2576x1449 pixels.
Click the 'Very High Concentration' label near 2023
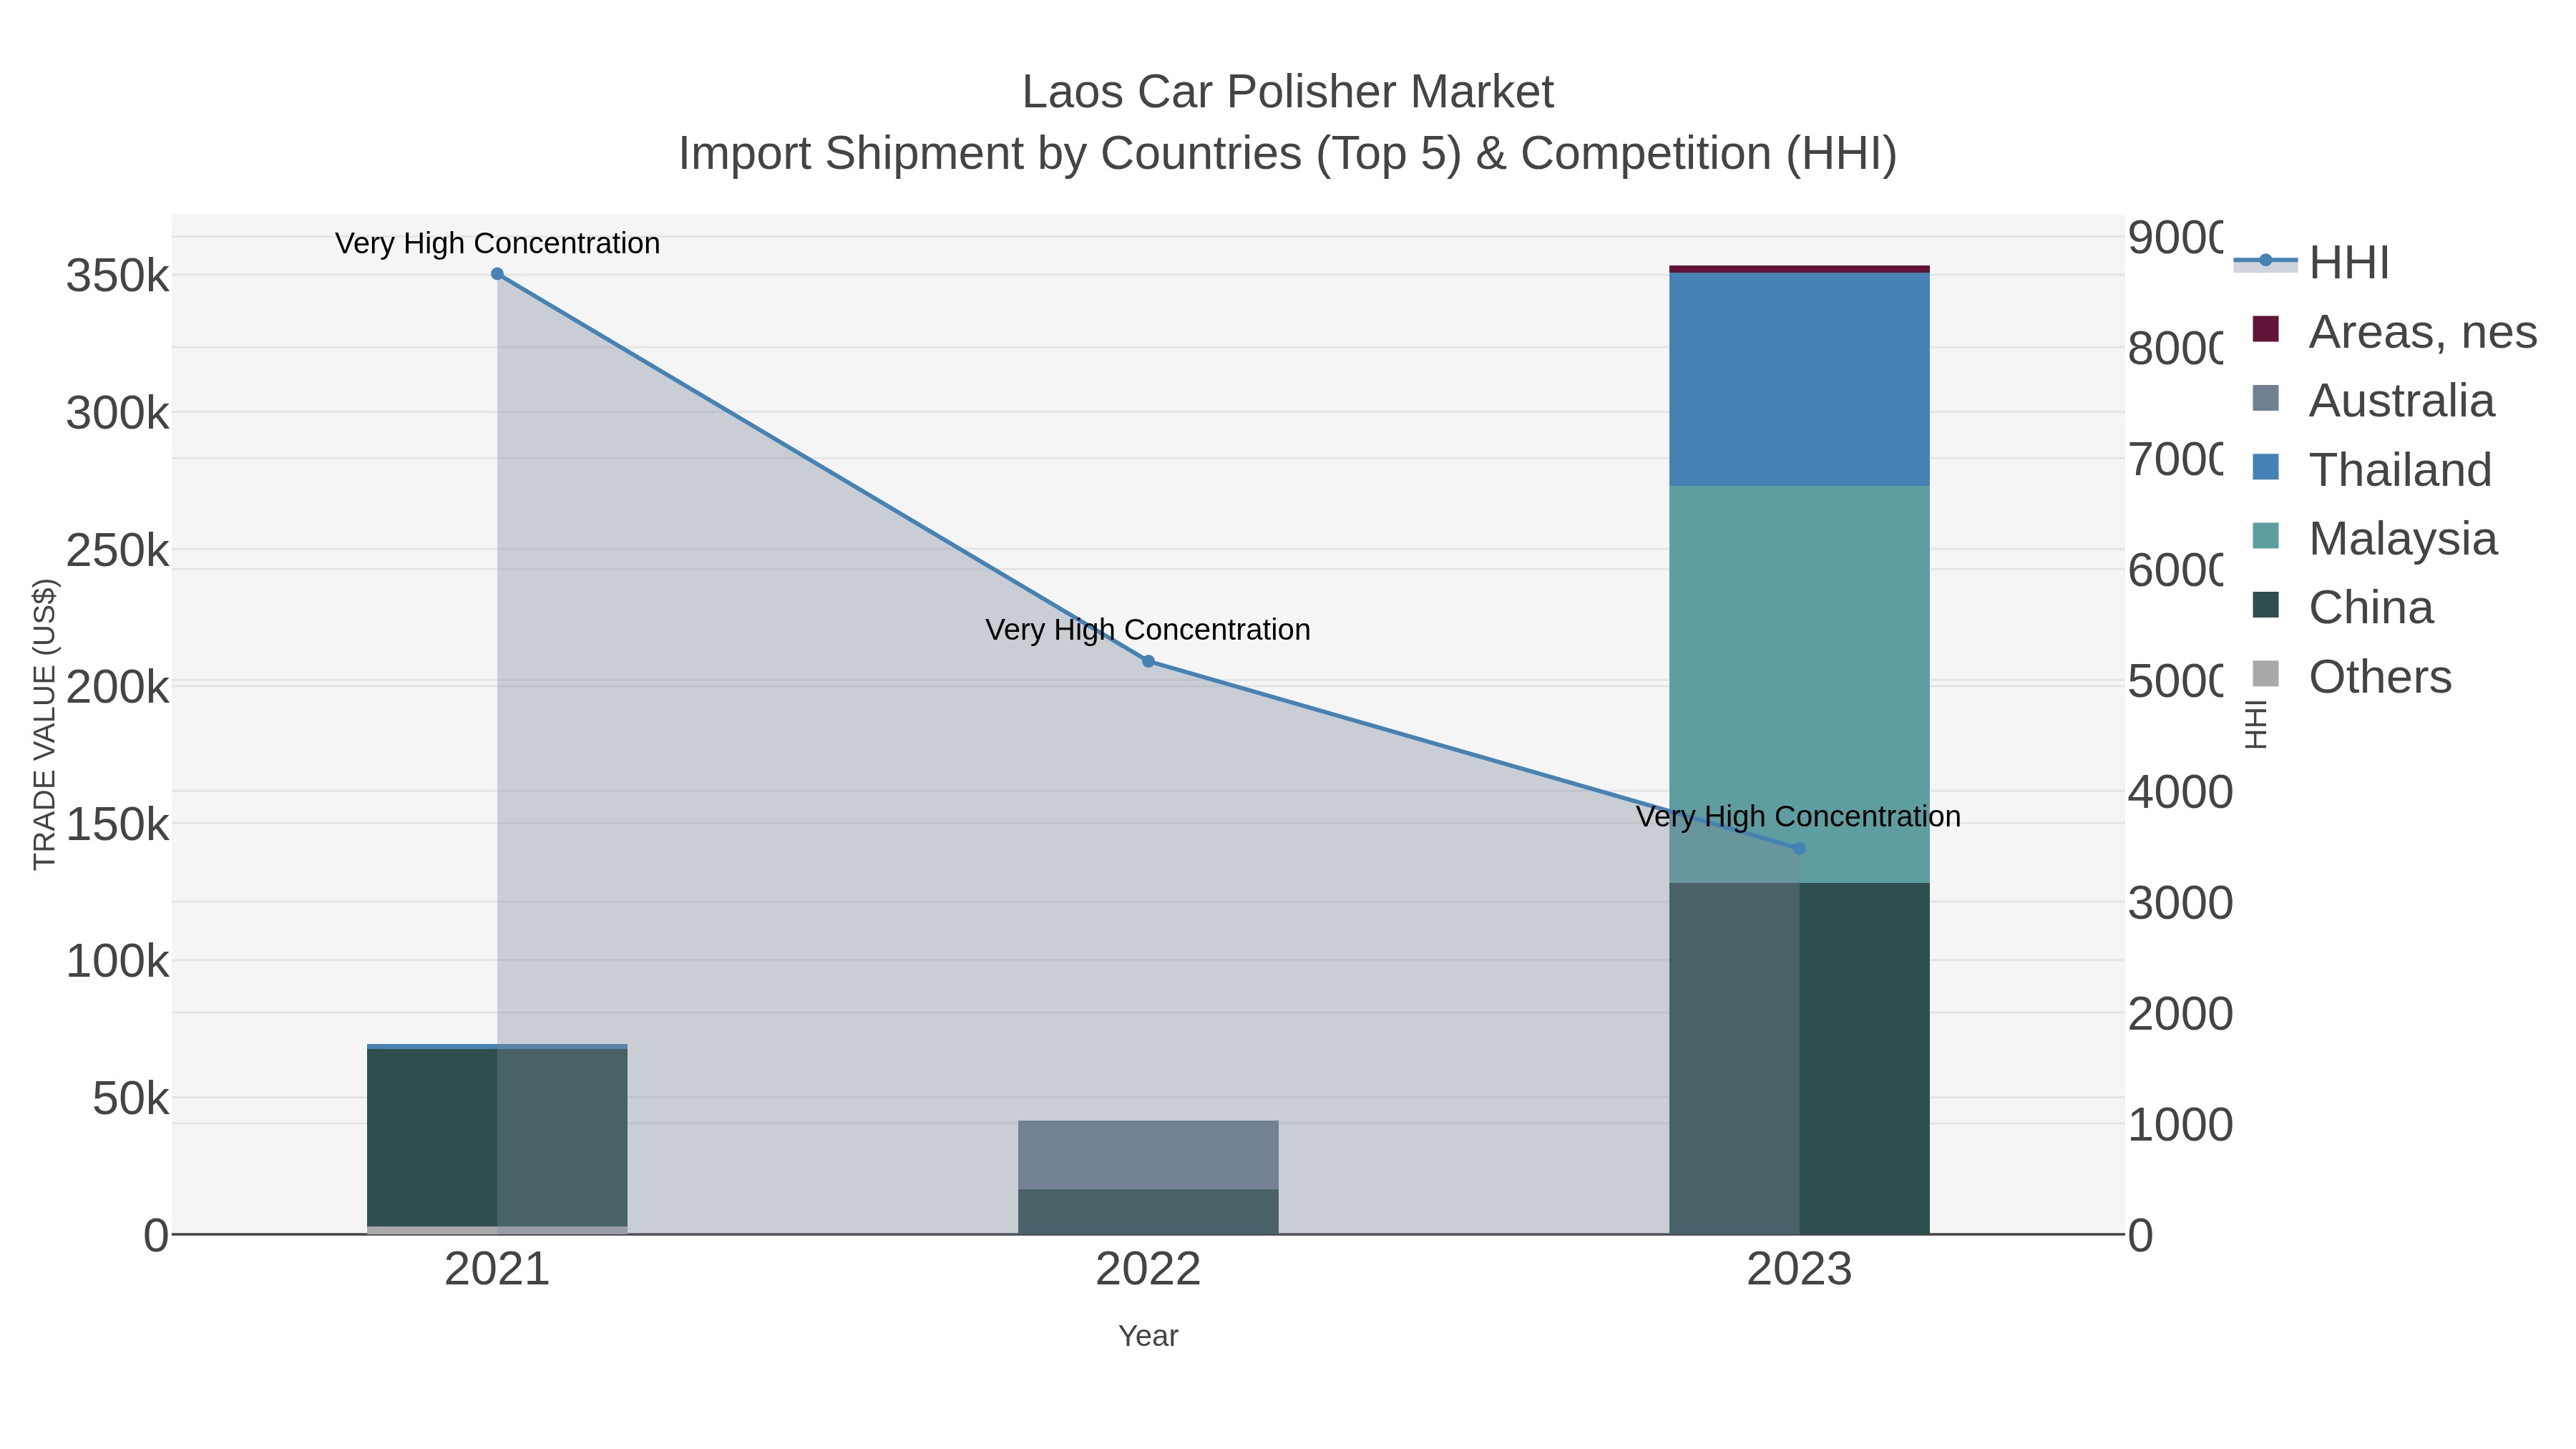click(x=1798, y=817)
